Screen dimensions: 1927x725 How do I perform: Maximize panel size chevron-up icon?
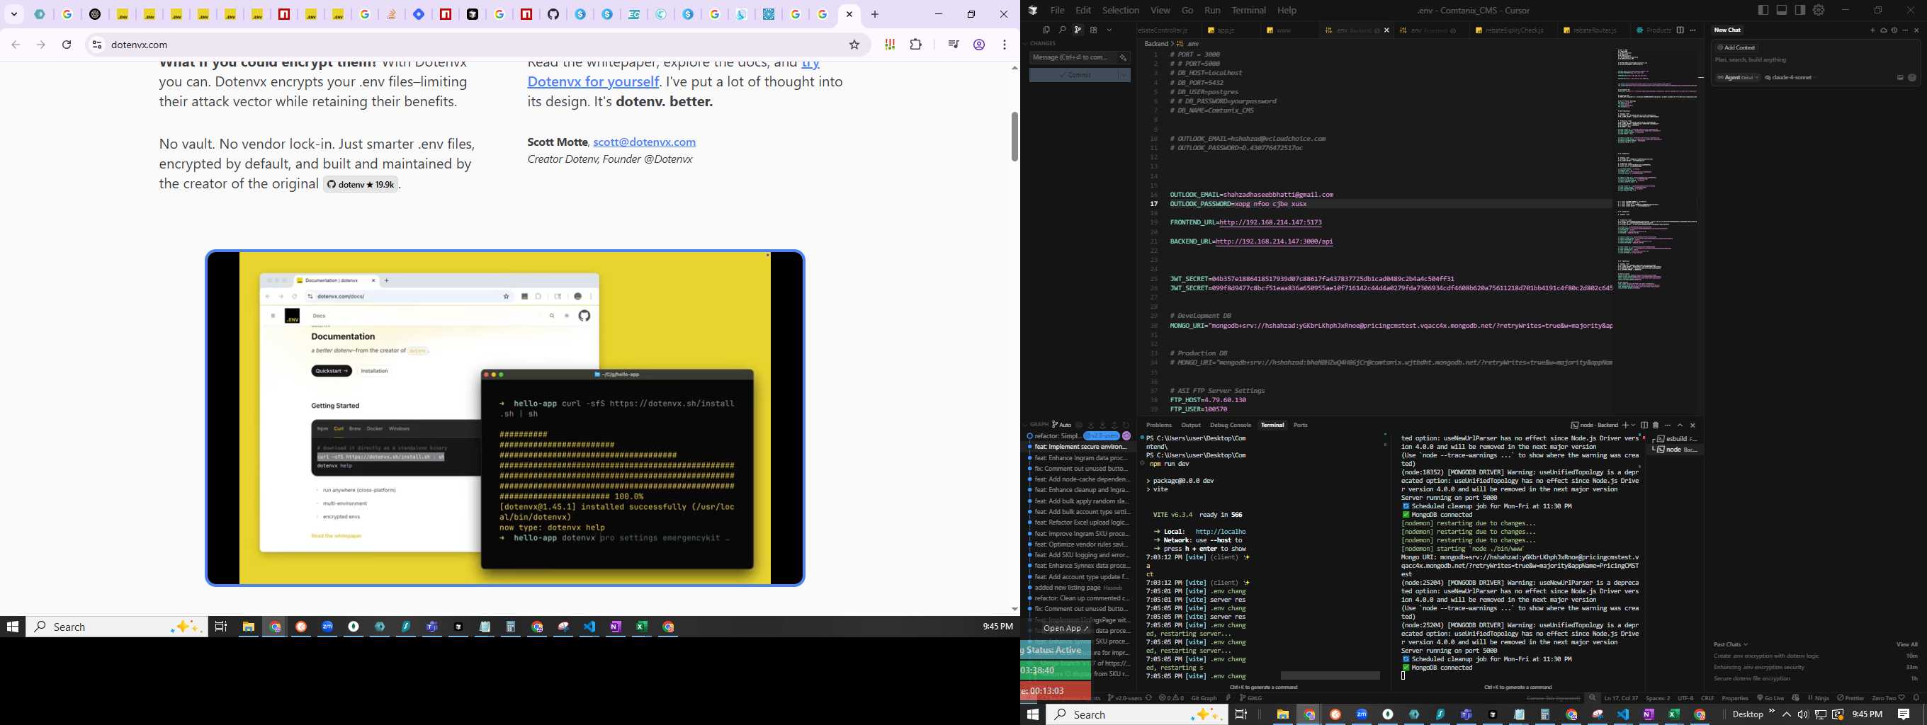[1680, 426]
